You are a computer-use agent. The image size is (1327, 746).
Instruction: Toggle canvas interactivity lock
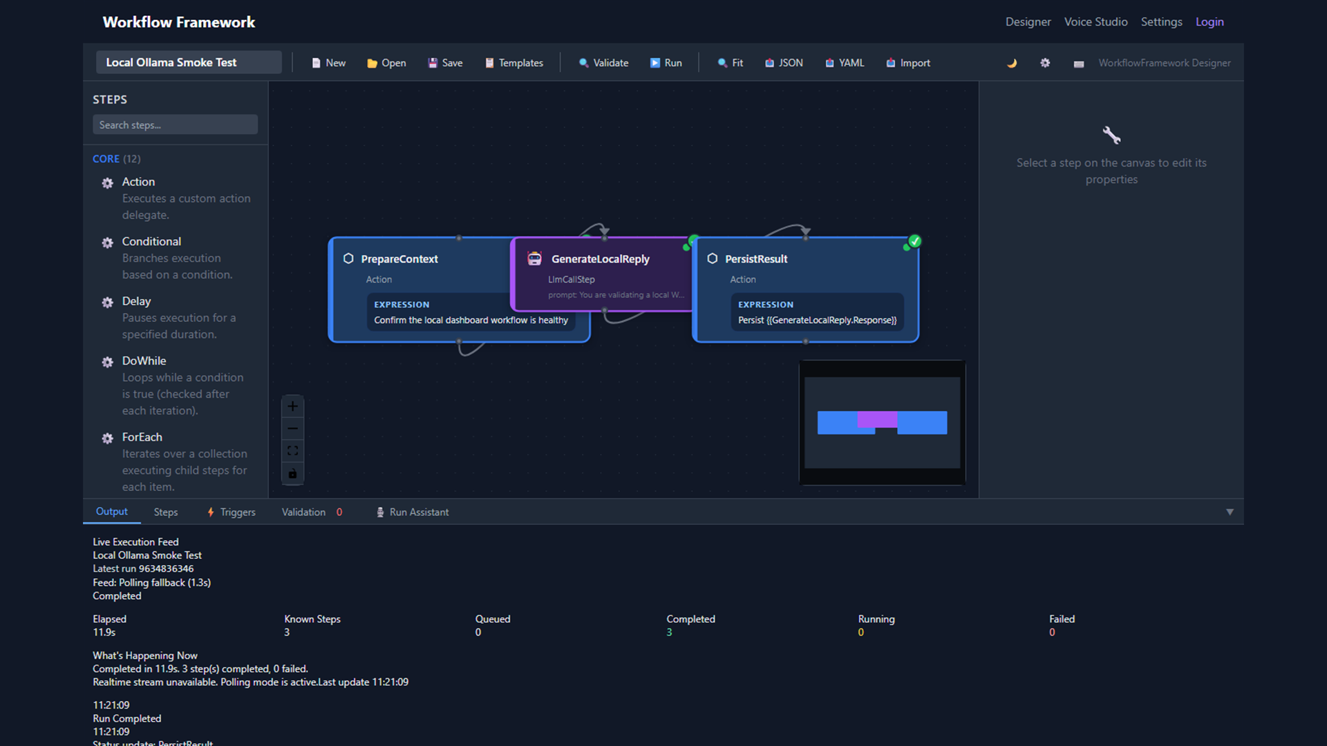[292, 474]
